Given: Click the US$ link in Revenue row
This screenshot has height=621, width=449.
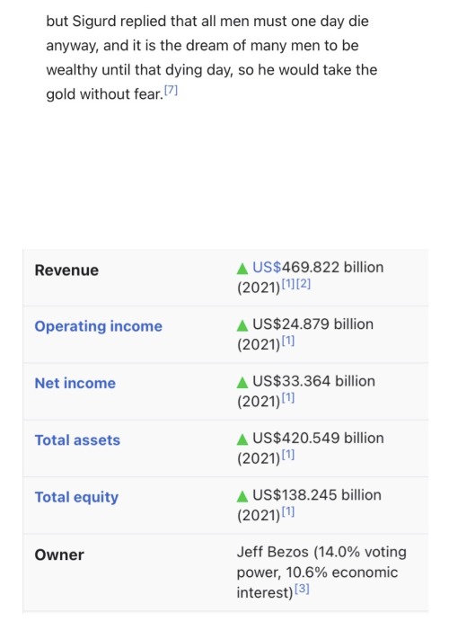Looking at the screenshot, I should (x=267, y=267).
